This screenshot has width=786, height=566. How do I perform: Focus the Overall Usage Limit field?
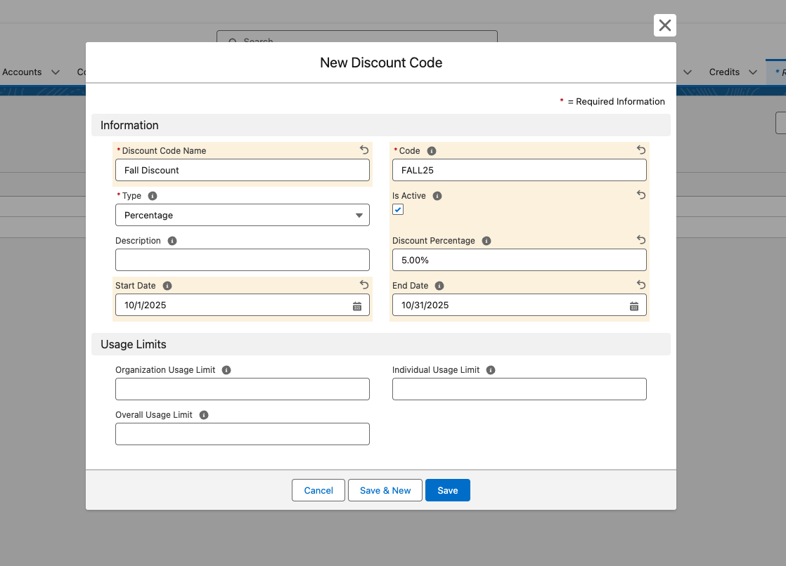[243, 434]
